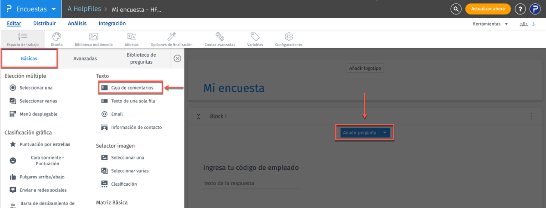Image resolution: width=546 pixels, height=208 pixels.
Task: Click the Texto section heading
Action: pyautogui.click(x=102, y=76)
